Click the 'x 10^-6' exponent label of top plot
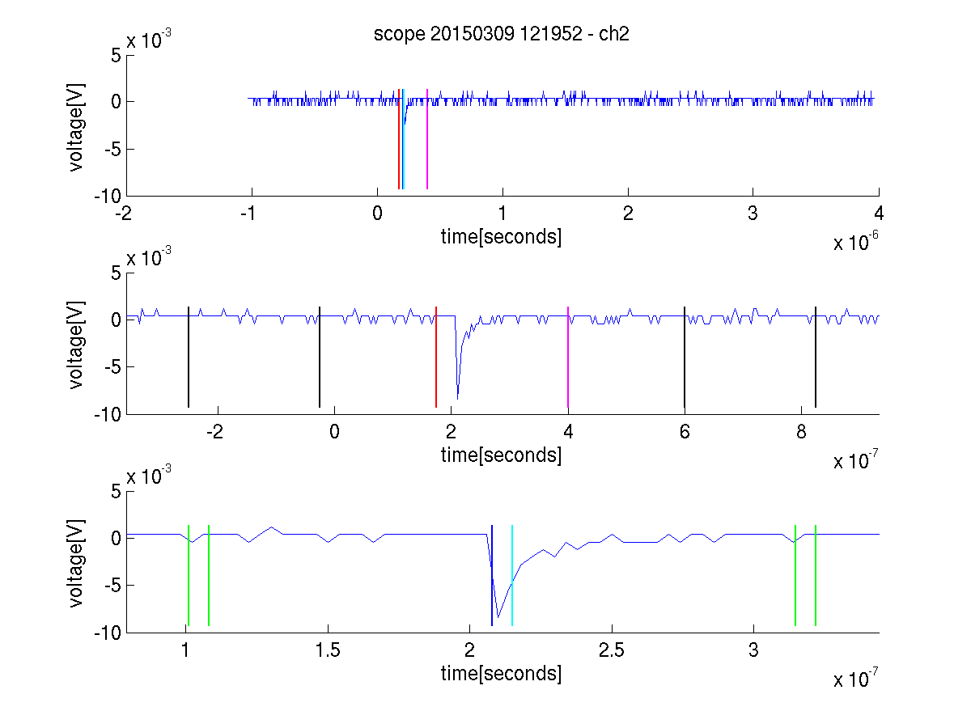This screenshot has width=971, height=728. point(856,242)
